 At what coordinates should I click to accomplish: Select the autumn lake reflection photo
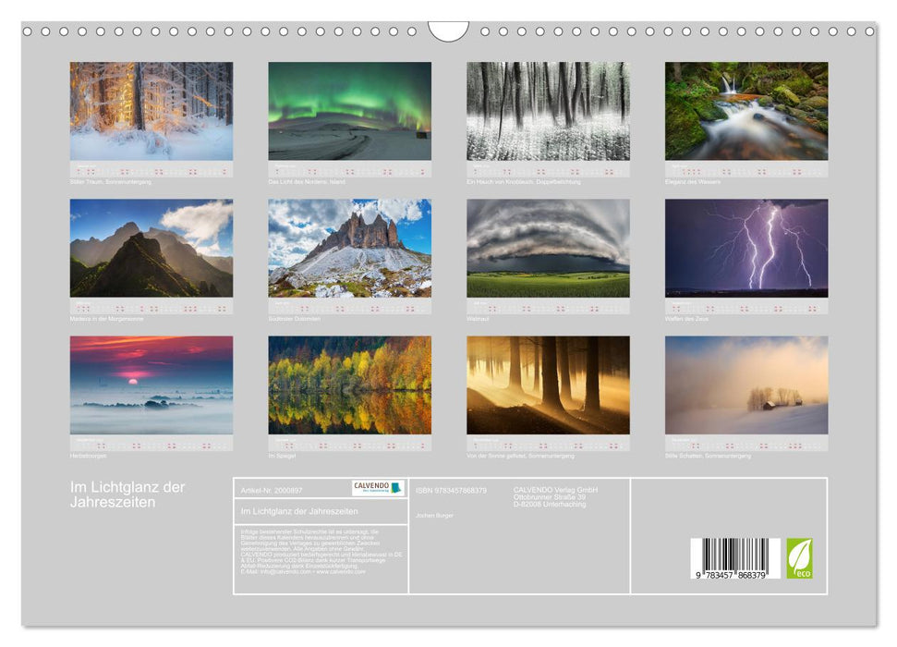[x=349, y=385]
